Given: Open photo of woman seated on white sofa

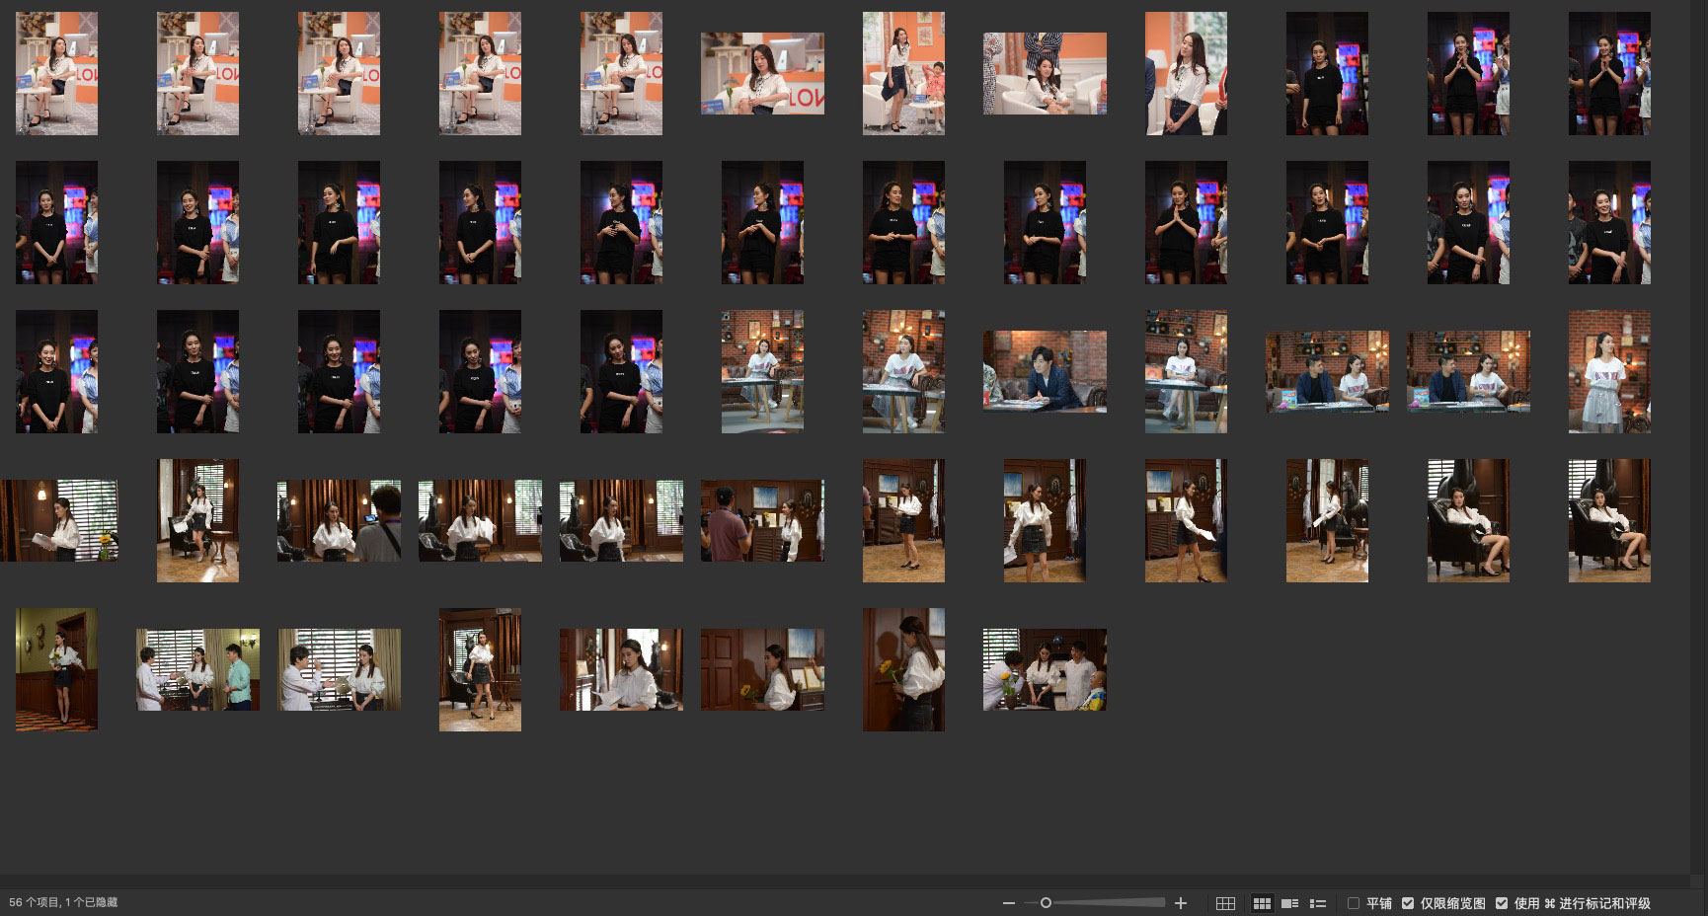Looking at the screenshot, I should [x=1045, y=74].
